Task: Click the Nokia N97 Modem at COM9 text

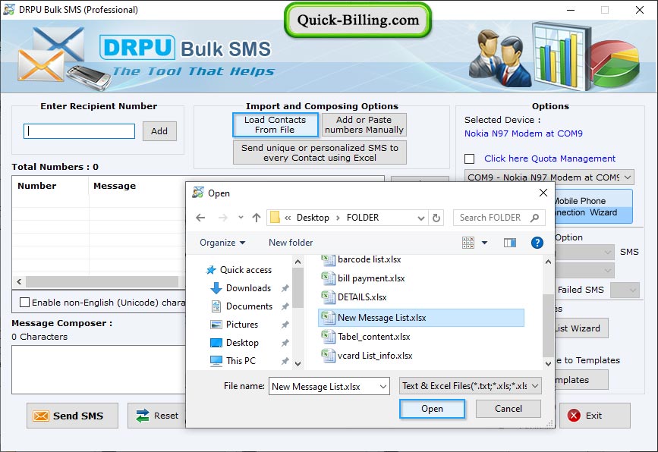Action: pyautogui.click(x=524, y=133)
